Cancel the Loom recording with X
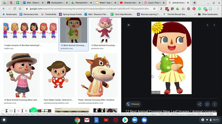222x124 pixels. coord(18,111)
